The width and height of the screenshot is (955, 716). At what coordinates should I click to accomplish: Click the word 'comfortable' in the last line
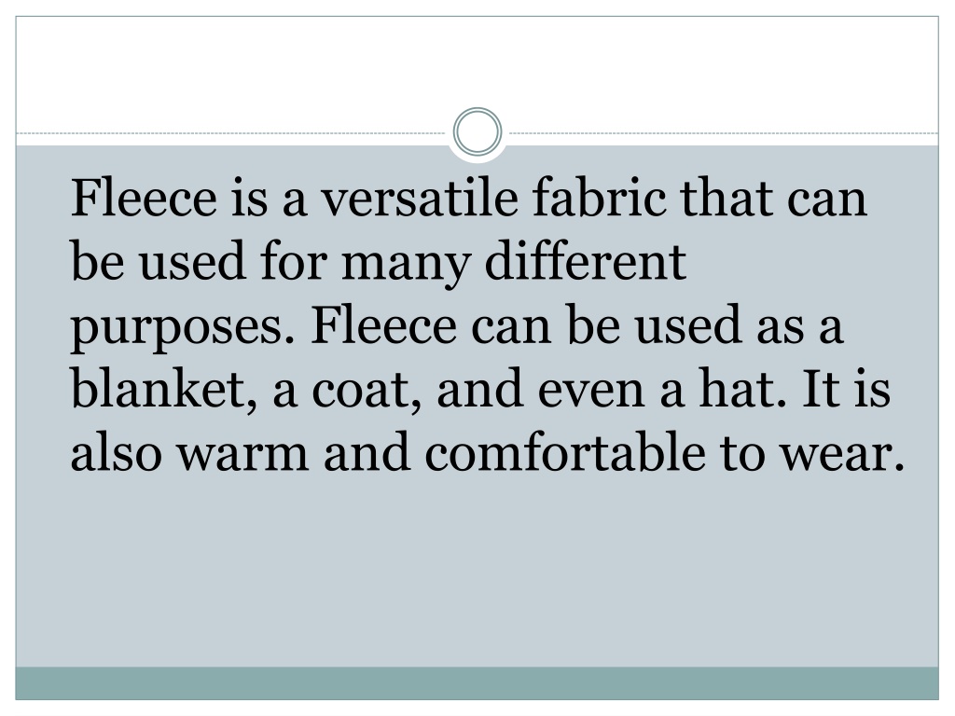[565, 452]
